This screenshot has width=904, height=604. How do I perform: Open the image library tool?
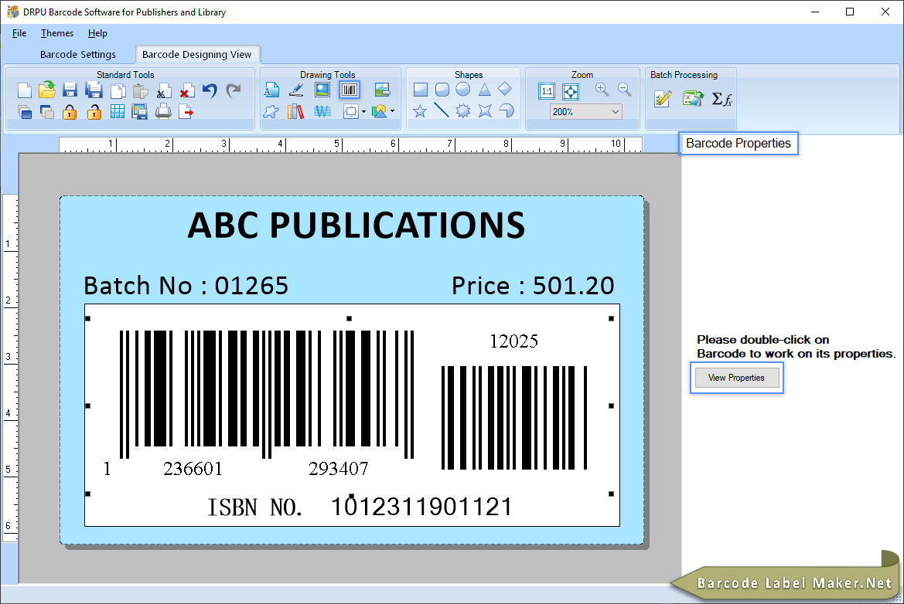coord(382,90)
